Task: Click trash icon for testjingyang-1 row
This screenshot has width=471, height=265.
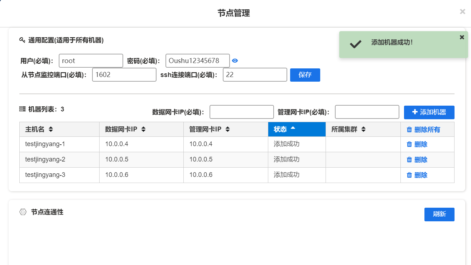Action: click(409, 144)
